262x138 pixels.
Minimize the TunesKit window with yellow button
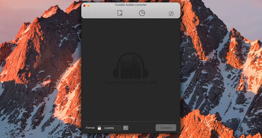[x=89, y=6]
